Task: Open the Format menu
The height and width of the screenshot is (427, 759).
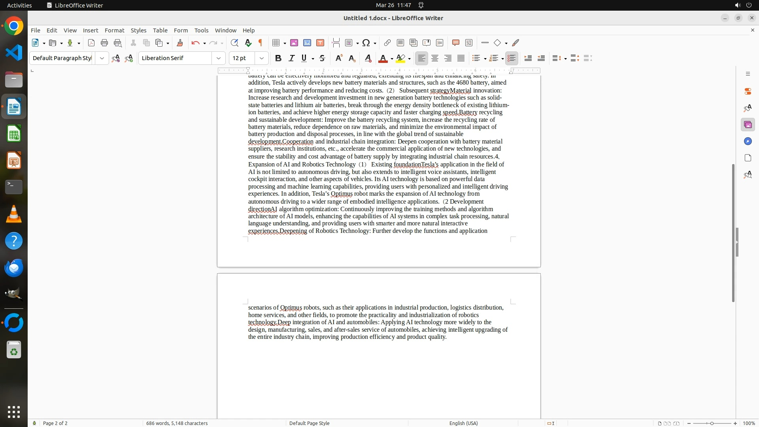Action: pyautogui.click(x=114, y=30)
